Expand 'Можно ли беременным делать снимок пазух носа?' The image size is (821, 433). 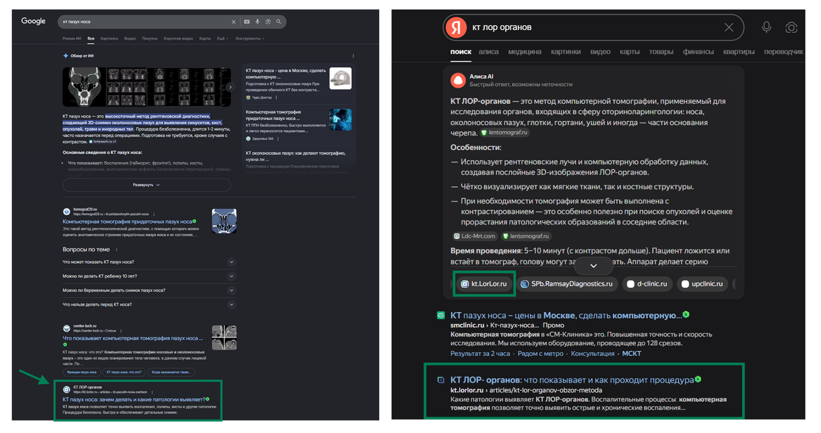click(x=150, y=290)
